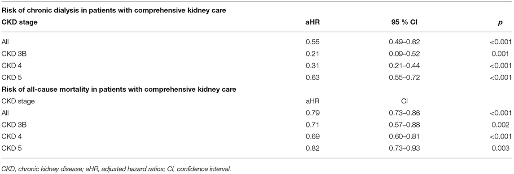Click the 0.57–0.88 interval cell
Screen dimensions: 514x174
pos(403,125)
